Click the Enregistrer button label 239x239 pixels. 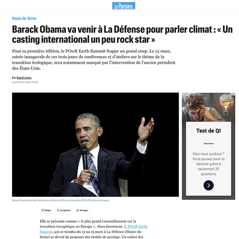65,210
